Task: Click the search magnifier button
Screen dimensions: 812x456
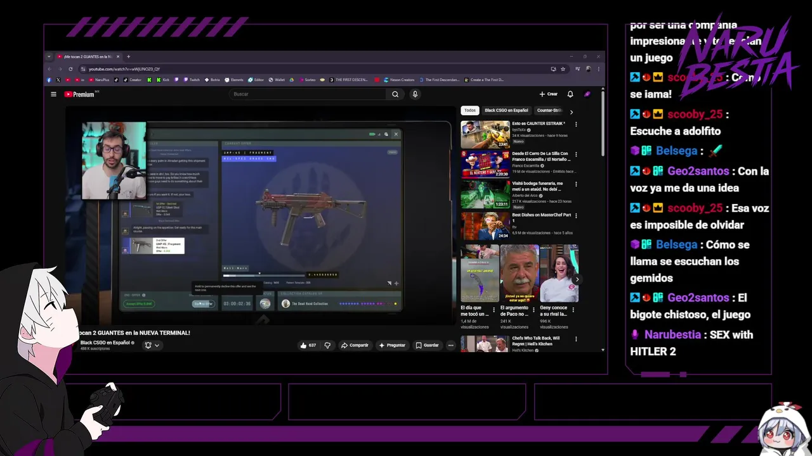Action: coord(395,94)
